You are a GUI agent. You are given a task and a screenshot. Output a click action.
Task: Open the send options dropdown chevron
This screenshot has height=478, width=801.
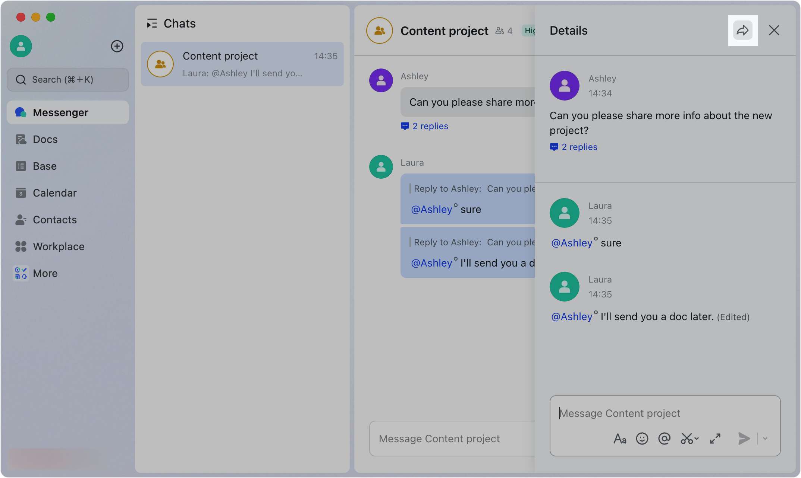pyautogui.click(x=764, y=439)
